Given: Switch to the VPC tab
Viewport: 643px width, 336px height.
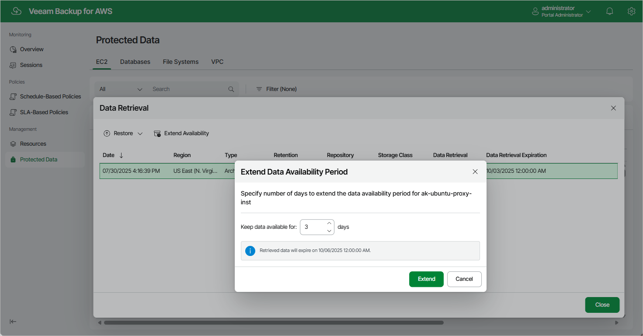Looking at the screenshot, I should pyautogui.click(x=217, y=62).
